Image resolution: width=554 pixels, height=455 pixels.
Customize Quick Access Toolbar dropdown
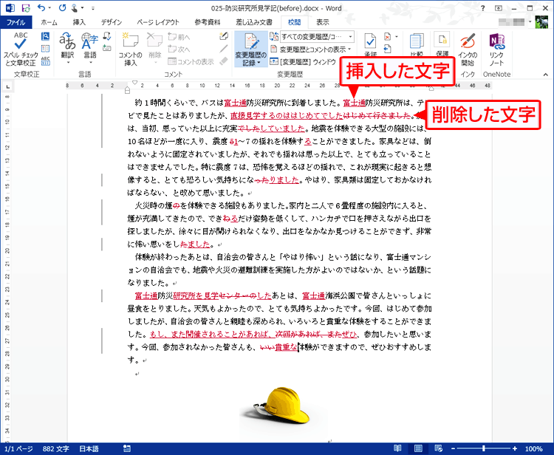(x=93, y=8)
